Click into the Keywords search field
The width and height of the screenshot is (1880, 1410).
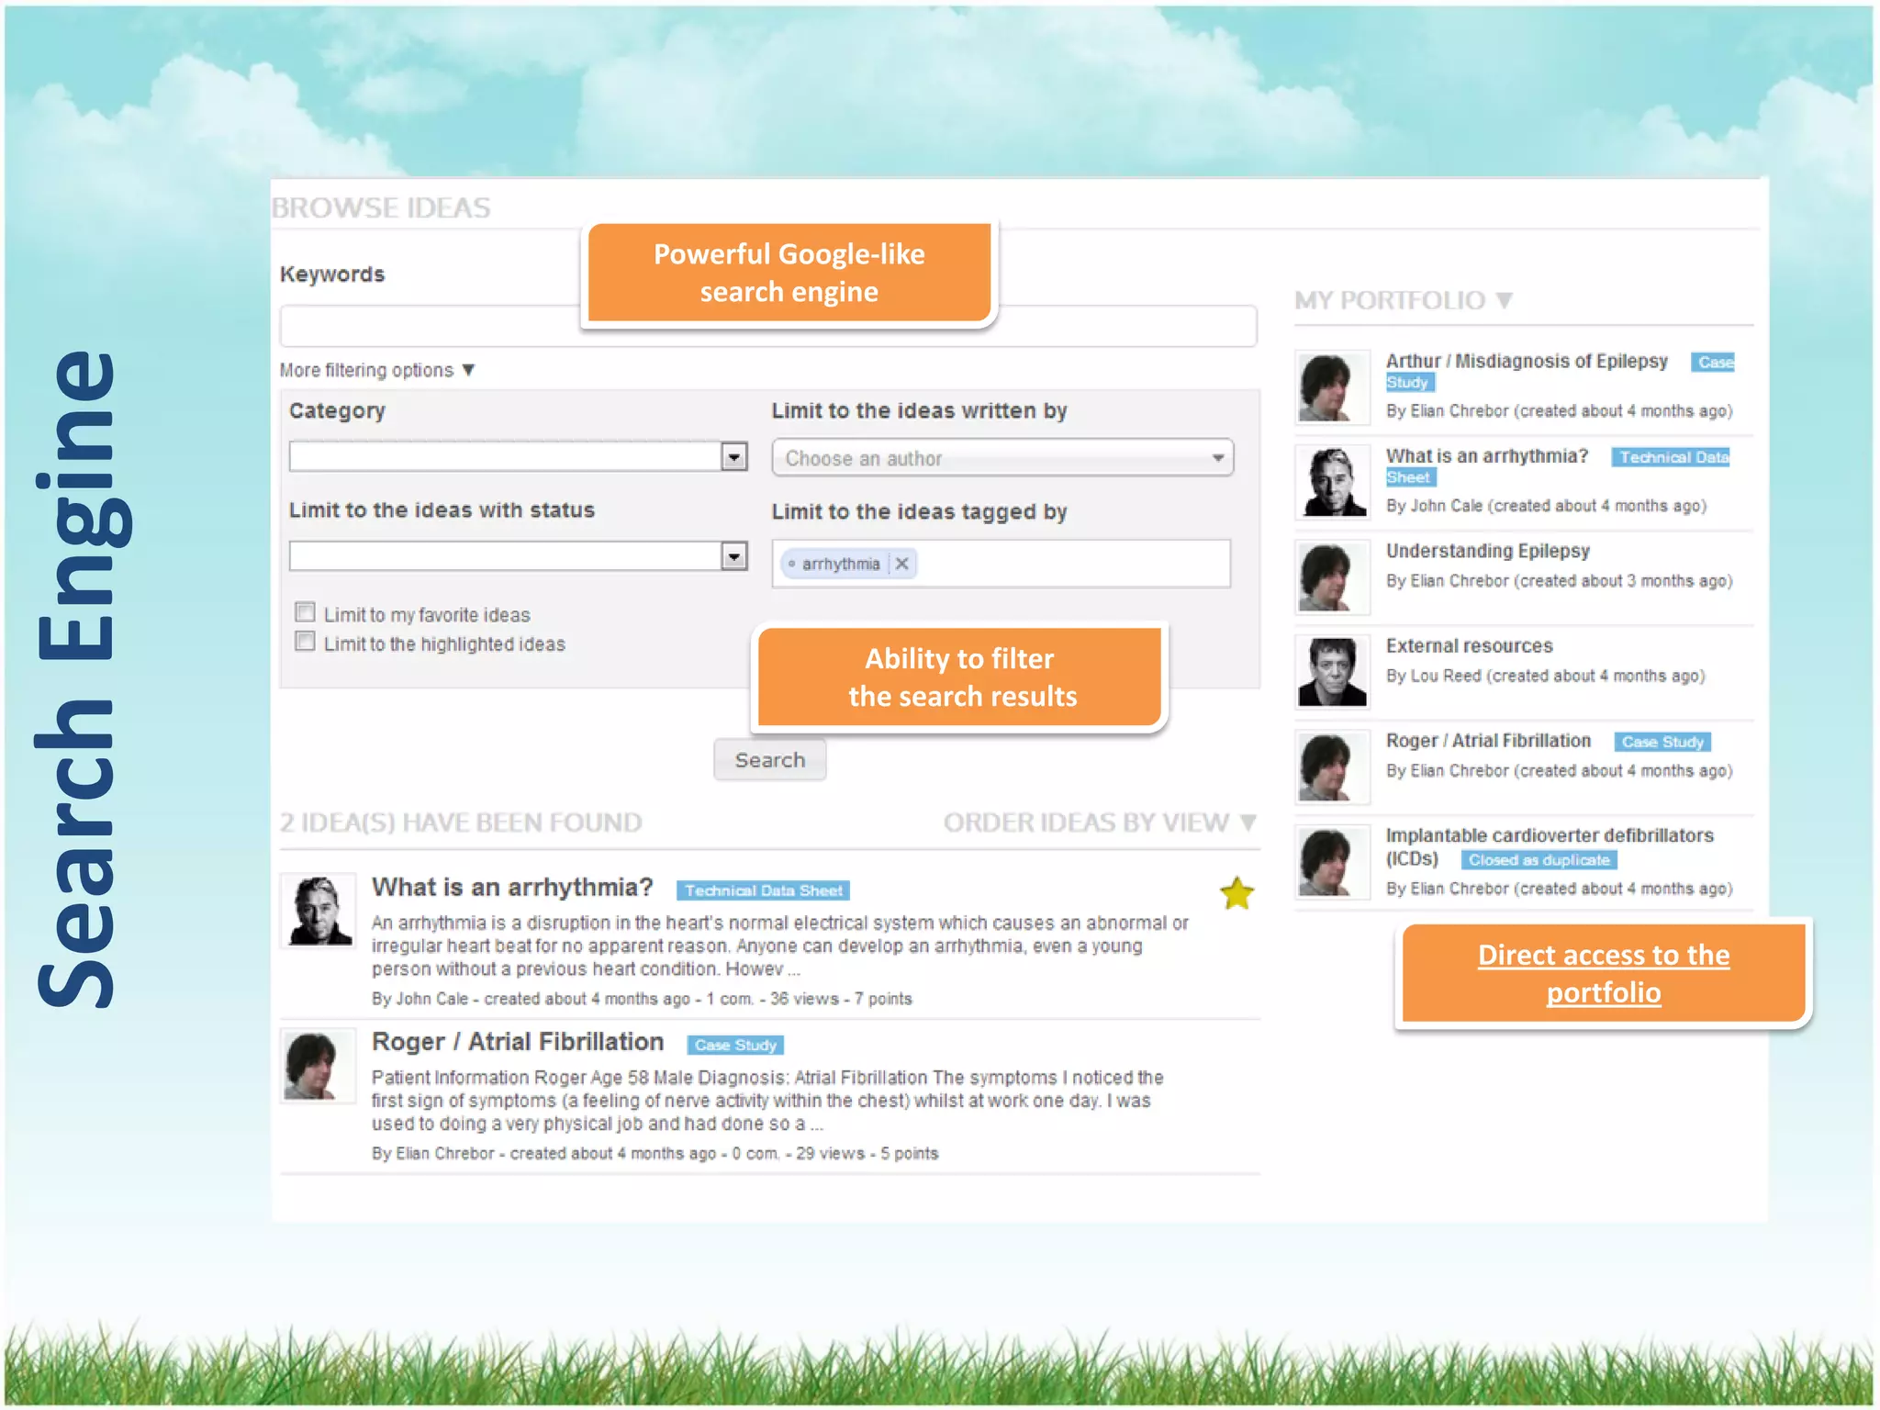(431, 327)
